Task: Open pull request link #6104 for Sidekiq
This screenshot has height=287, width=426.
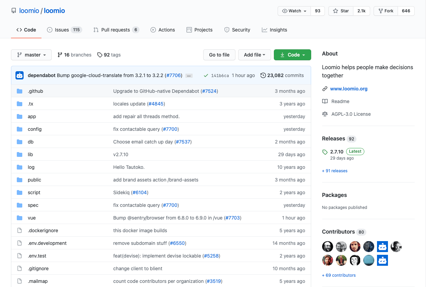Action: point(140,192)
